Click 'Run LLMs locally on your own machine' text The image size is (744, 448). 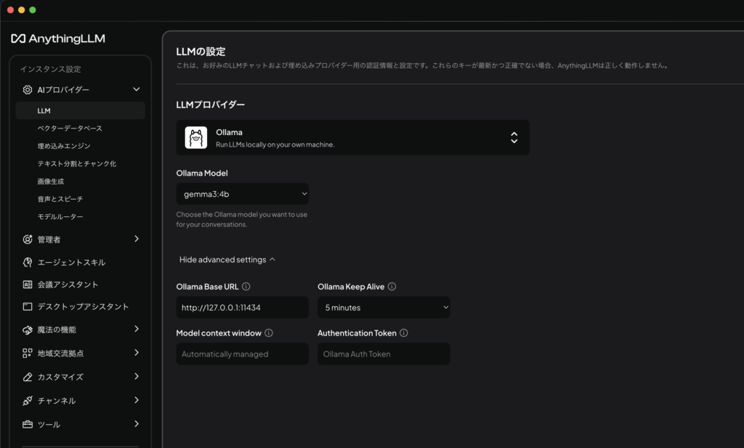pos(275,144)
